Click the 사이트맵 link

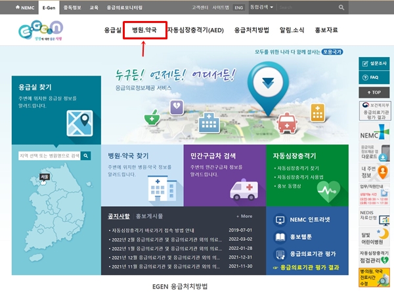221,7
